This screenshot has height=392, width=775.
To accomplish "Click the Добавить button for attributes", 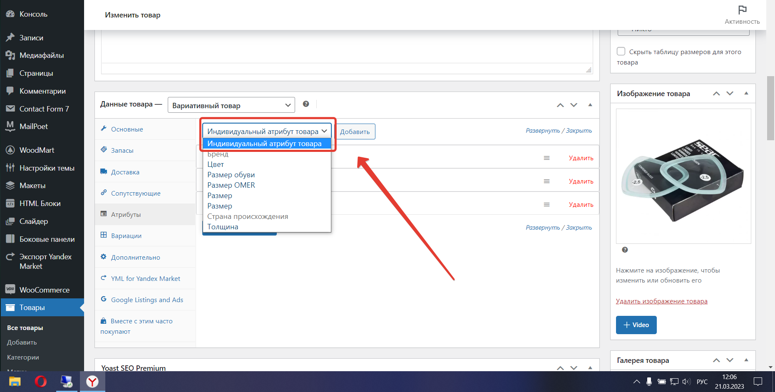I will pos(355,131).
